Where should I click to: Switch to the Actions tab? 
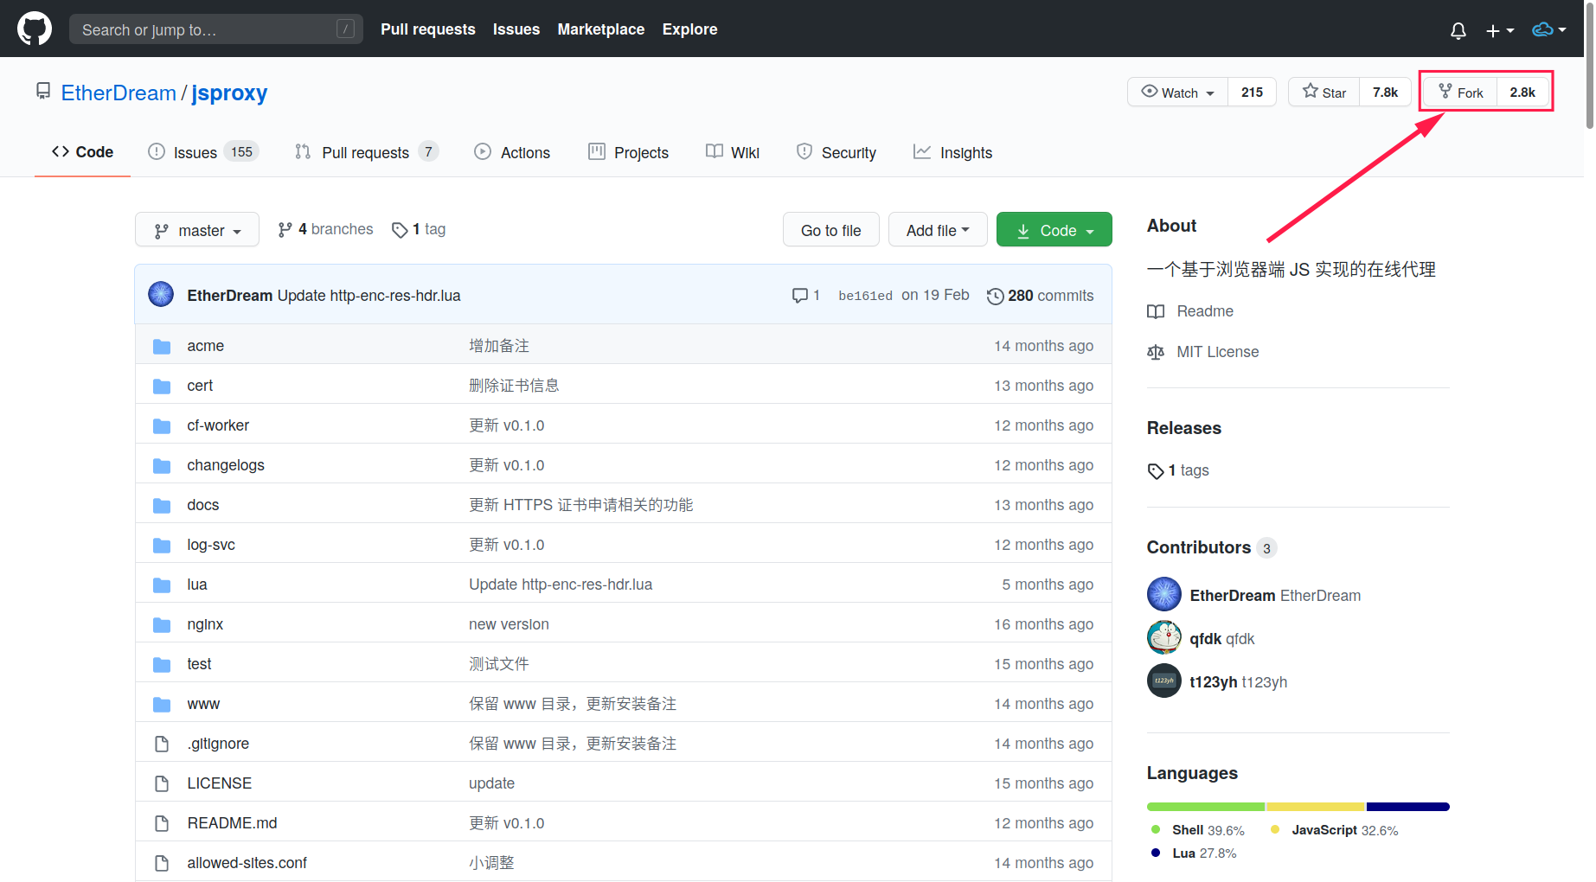[x=512, y=152]
